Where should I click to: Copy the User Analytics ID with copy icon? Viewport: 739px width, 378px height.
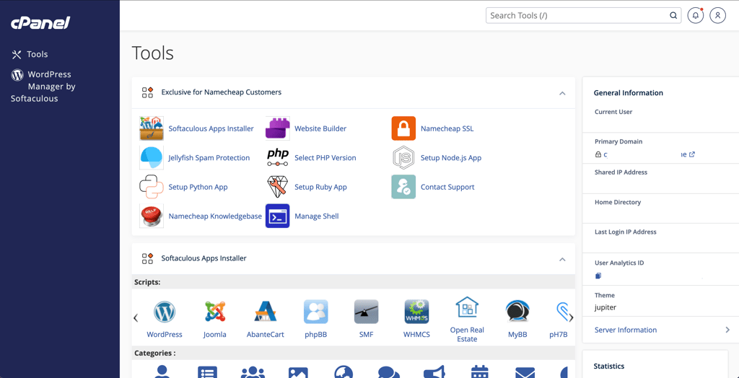(x=598, y=276)
